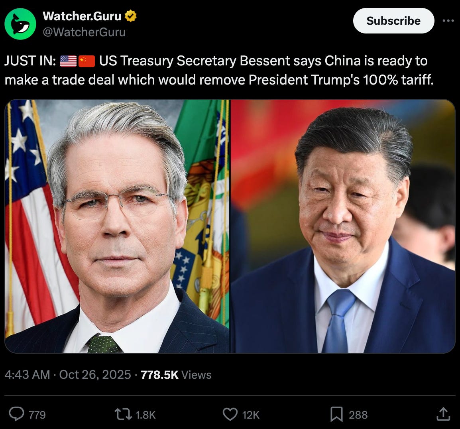This screenshot has height=429, width=460.
Task: Open the Watcher.Guru profile avatar
Action: point(20,24)
